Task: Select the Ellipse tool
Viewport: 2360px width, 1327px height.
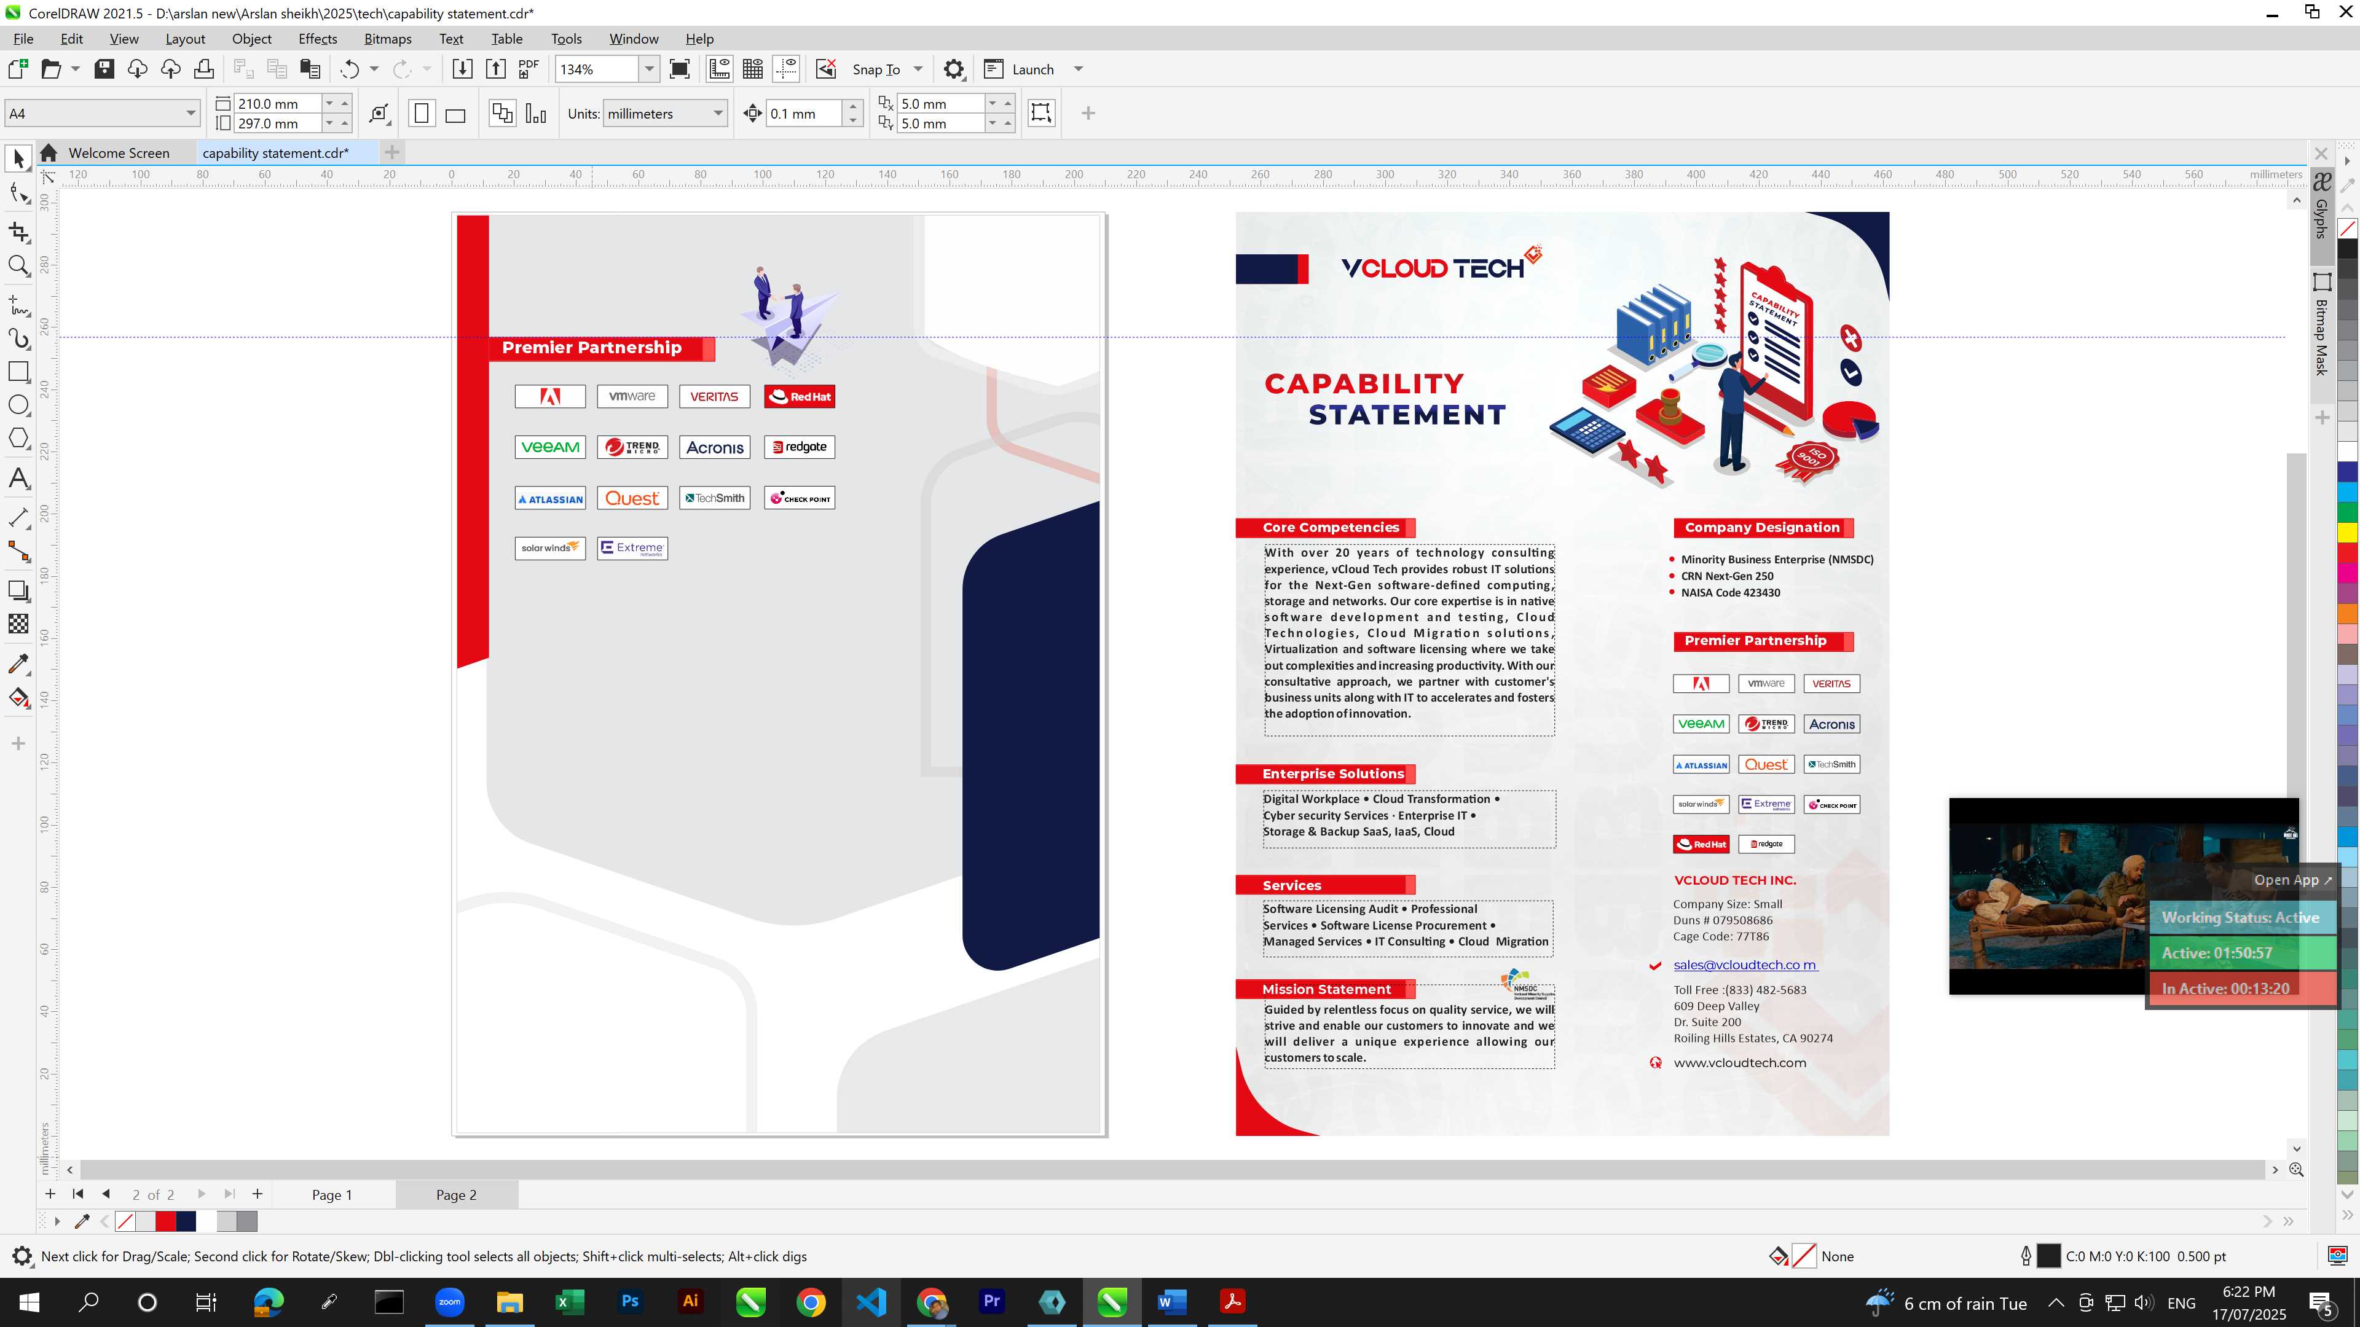Action: tap(18, 405)
